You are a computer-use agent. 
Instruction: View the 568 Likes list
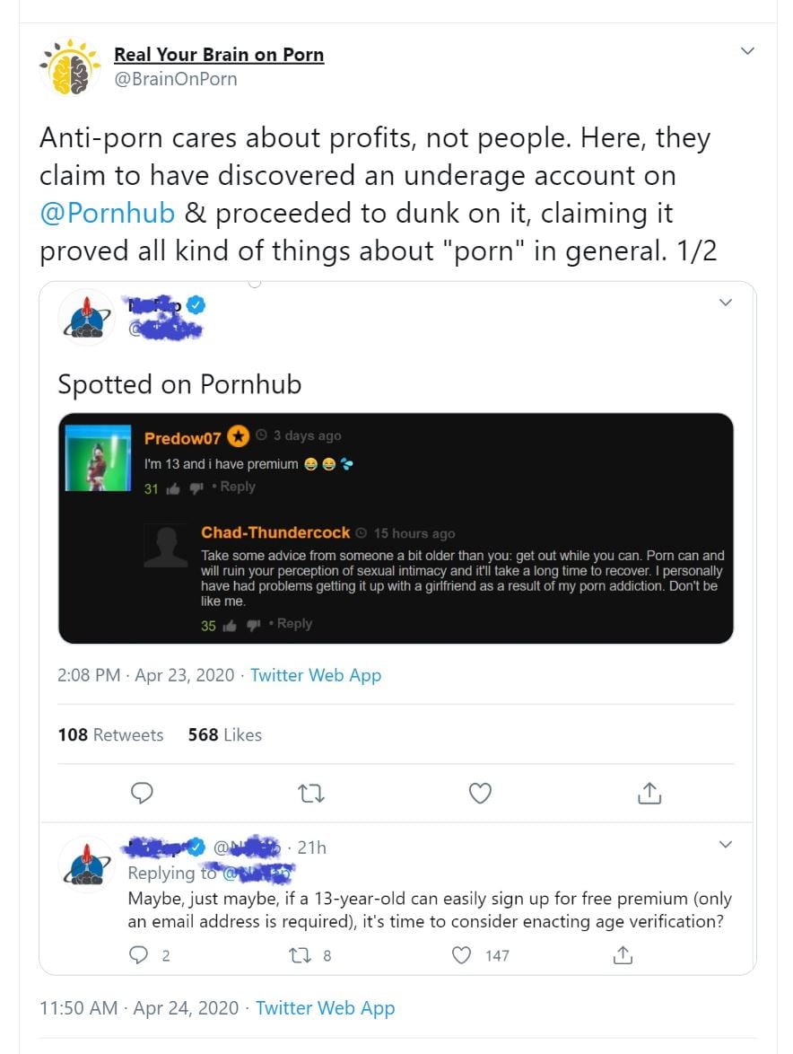(x=225, y=734)
